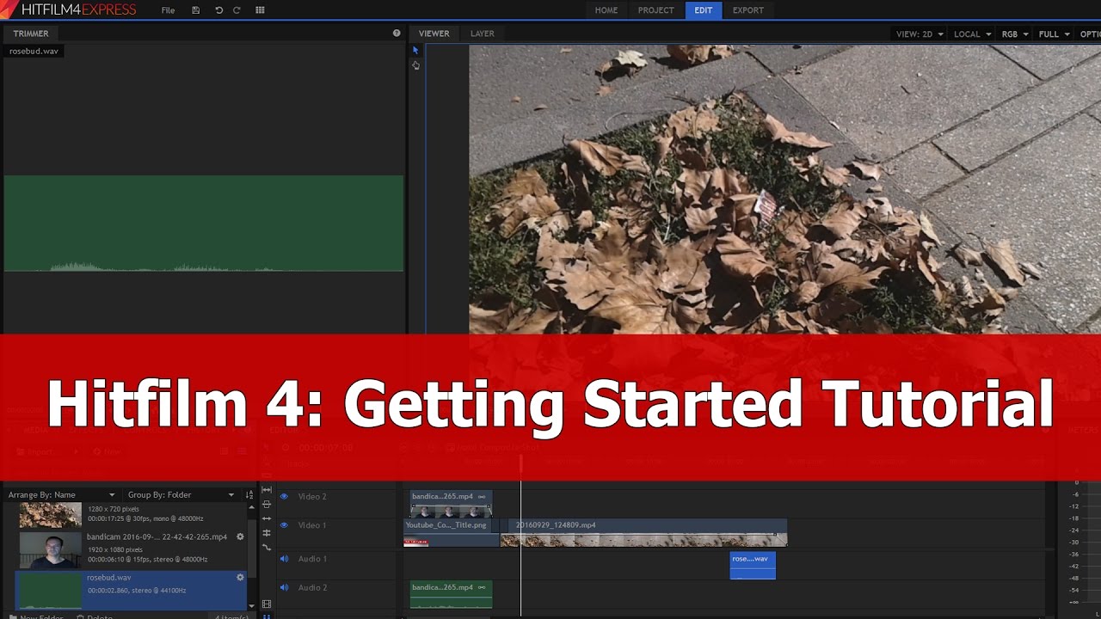
Task: Click the filmstrip icon below timeline tools
Action: click(x=267, y=604)
